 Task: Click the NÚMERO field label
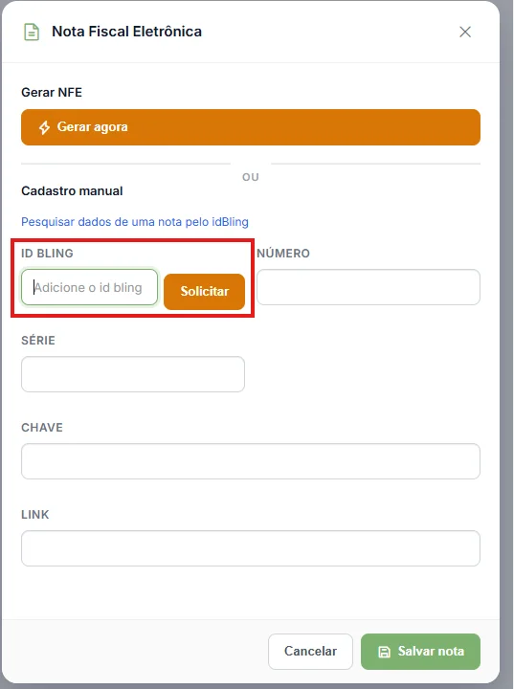click(x=283, y=253)
